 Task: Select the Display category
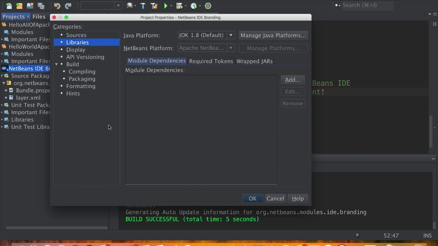pos(76,50)
